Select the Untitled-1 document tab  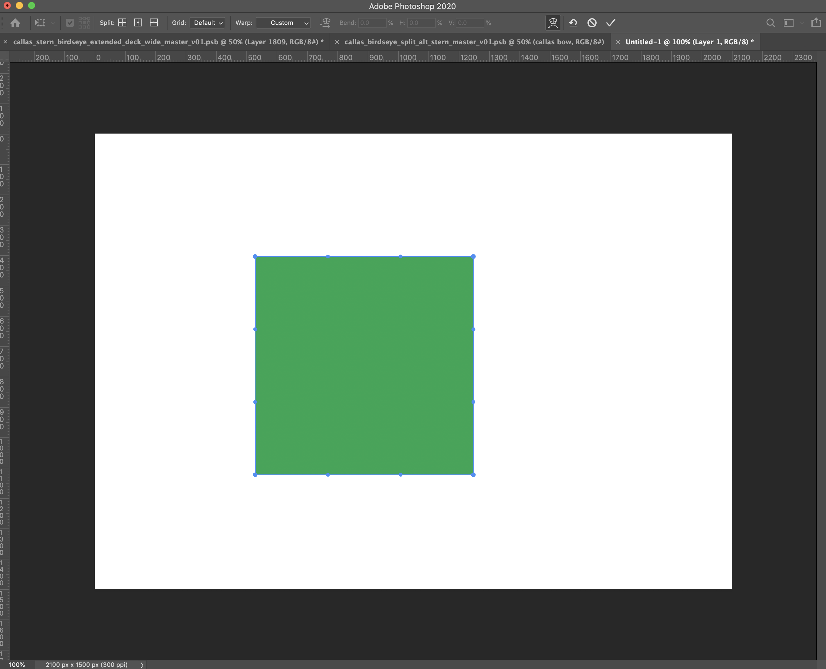click(690, 42)
